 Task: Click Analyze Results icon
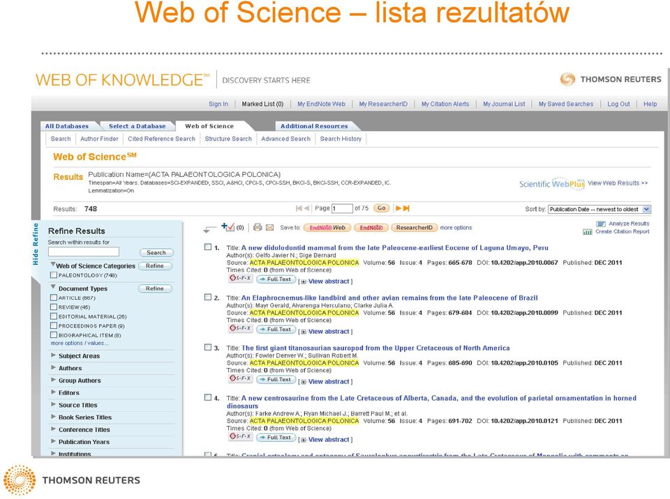pyautogui.click(x=601, y=224)
